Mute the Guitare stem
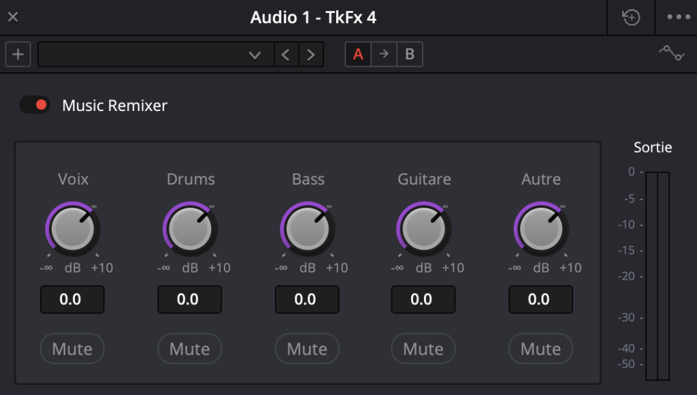 423,349
